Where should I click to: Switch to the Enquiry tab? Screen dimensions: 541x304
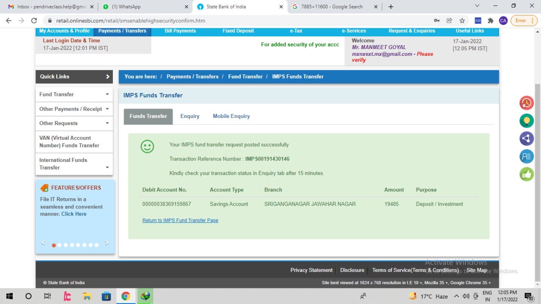[x=190, y=116]
